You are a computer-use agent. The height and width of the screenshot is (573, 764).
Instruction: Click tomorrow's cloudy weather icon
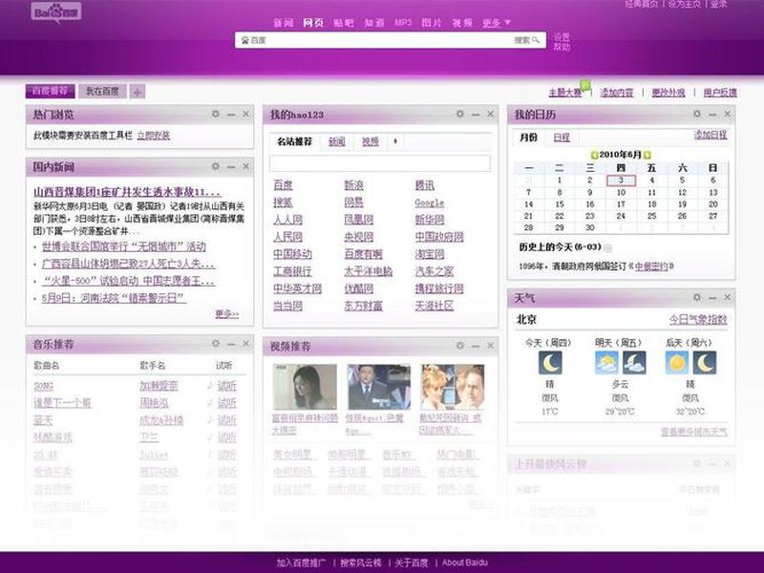coord(606,363)
